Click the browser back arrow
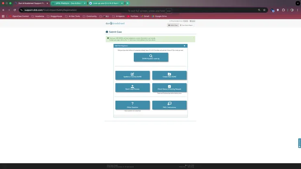The image size is (301, 169). (4, 10)
